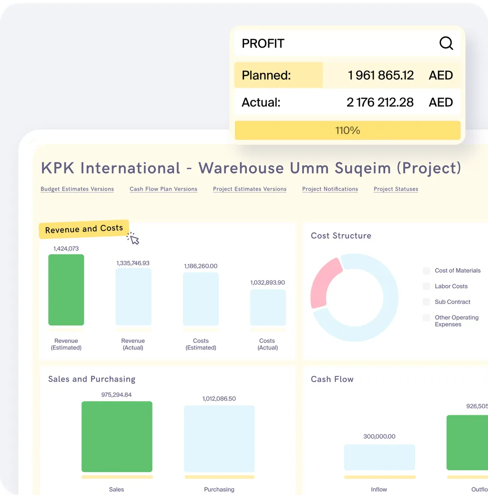The image size is (488, 495).
Task: Open Project Estimates Versions link
Action: click(250, 189)
